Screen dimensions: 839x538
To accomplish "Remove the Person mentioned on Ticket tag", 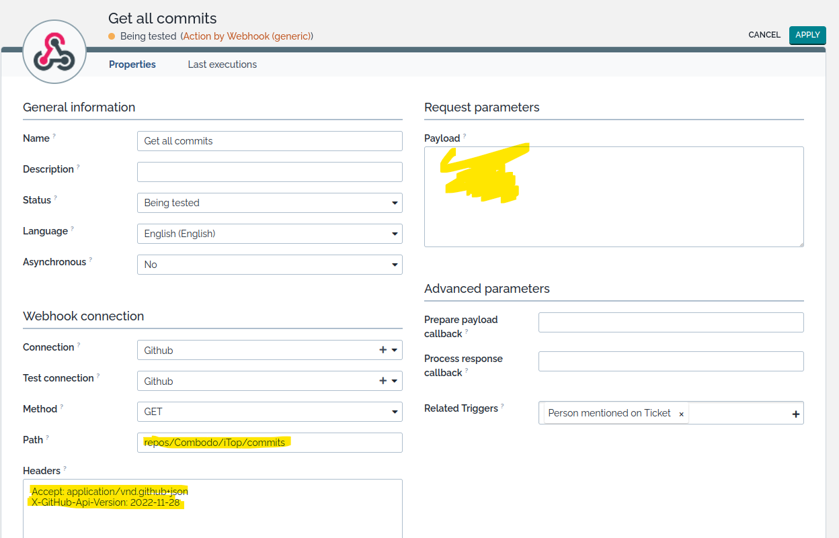I will pos(681,414).
